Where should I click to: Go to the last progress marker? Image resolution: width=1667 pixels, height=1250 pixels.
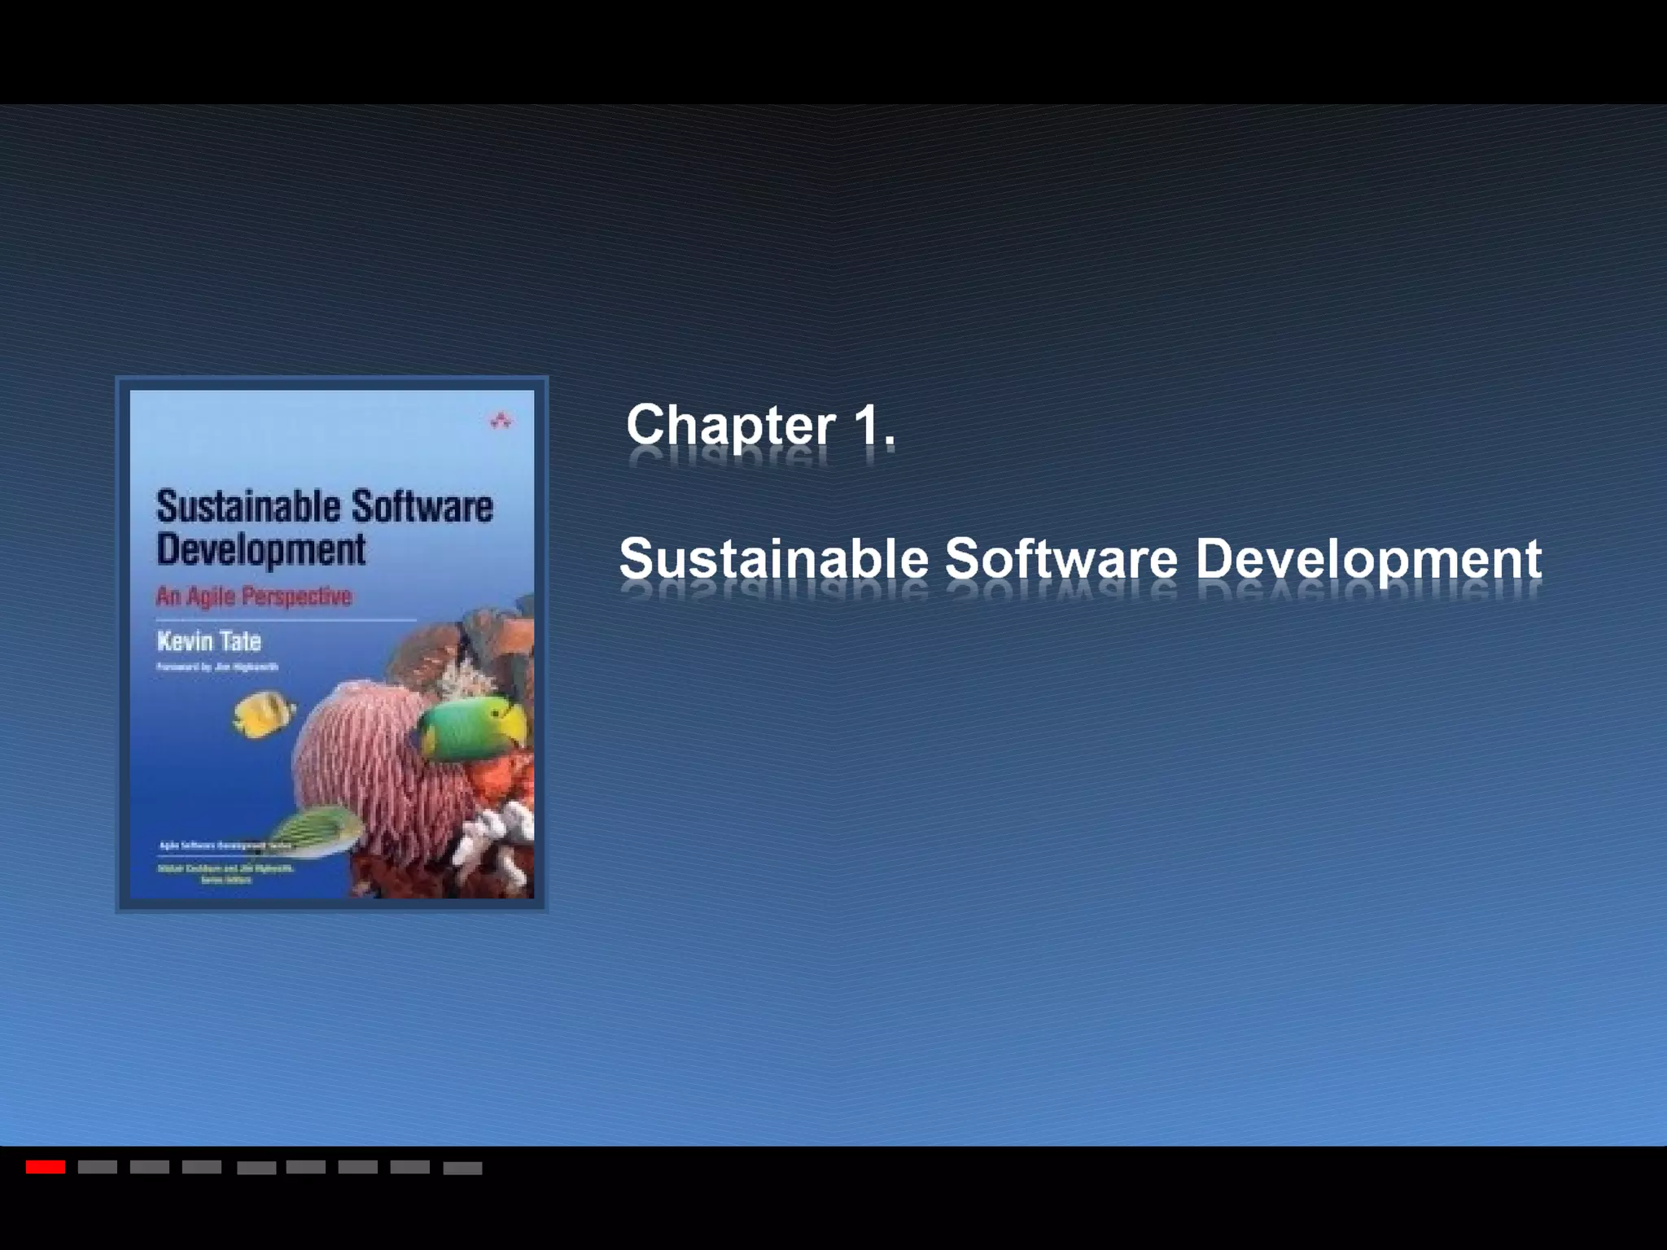(x=462, y=1168)
